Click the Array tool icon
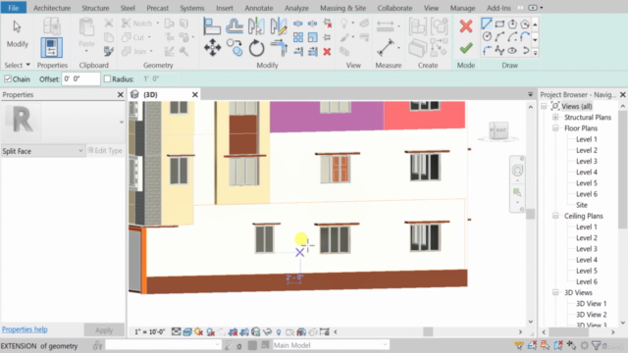 298,37
